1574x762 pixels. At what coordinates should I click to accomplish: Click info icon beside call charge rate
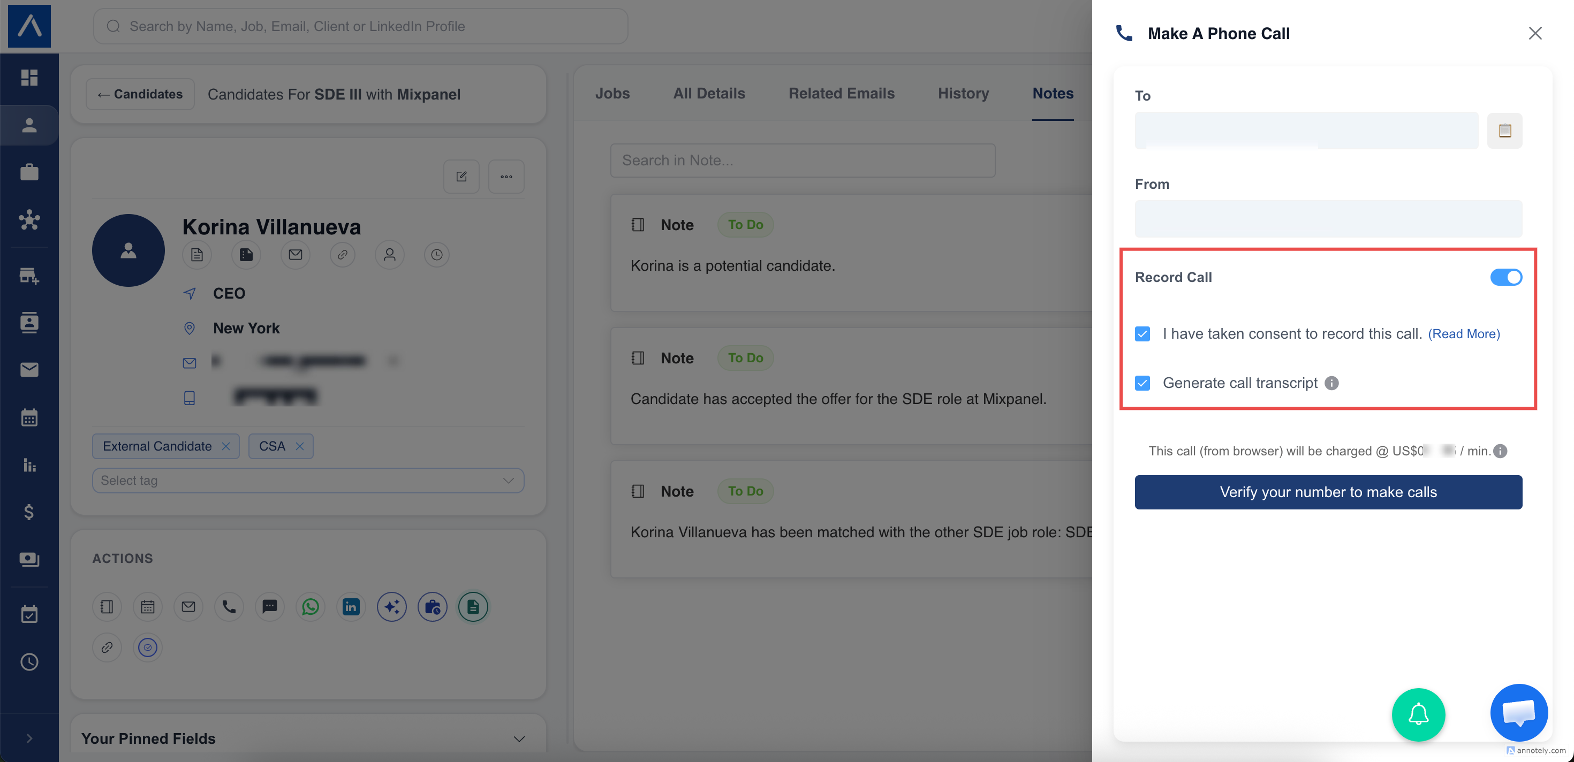(1500, 451)
